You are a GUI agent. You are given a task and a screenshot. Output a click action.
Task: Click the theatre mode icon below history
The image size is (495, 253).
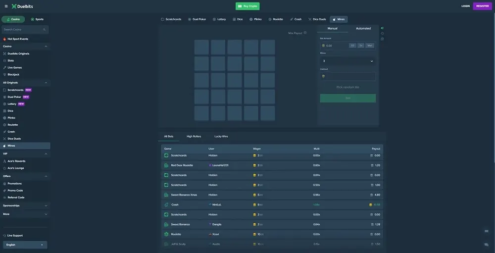pyautogui.click(x=382, y=39)
